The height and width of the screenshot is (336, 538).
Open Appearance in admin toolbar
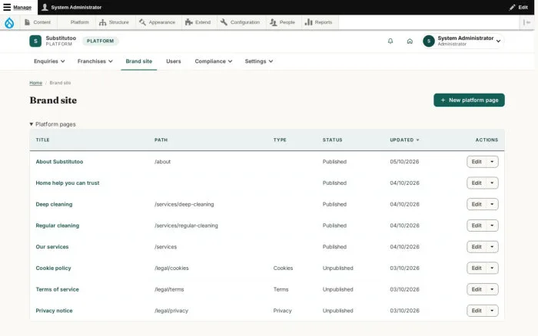pos(157,22)
